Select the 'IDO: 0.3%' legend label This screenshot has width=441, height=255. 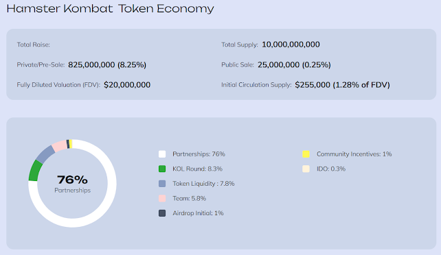click(x=331, y=169)
